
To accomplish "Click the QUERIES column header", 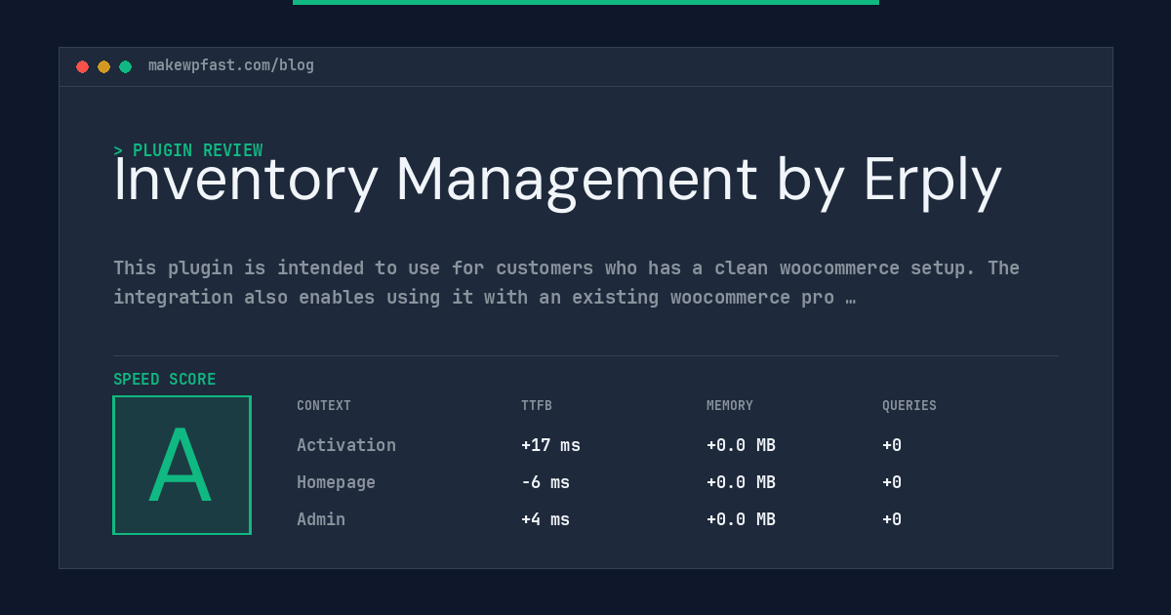I will (x=909, y=406).
